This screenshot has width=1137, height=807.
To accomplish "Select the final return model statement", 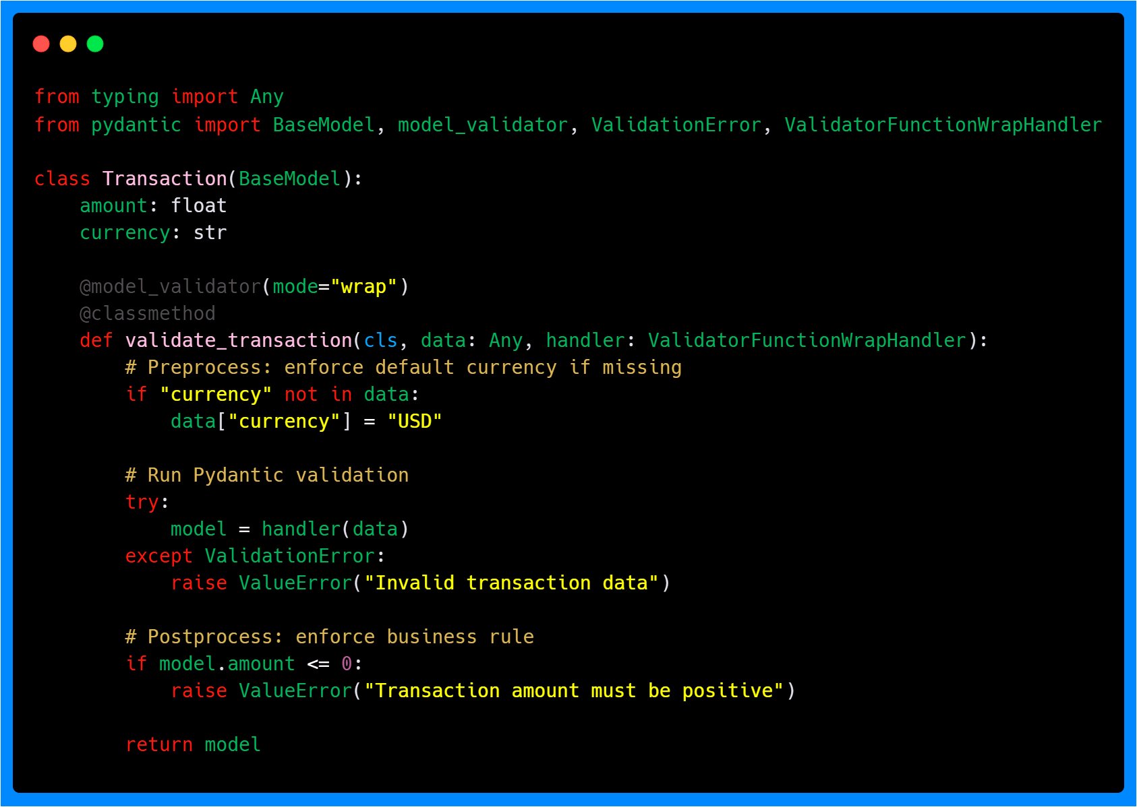I will click(193, 744).
